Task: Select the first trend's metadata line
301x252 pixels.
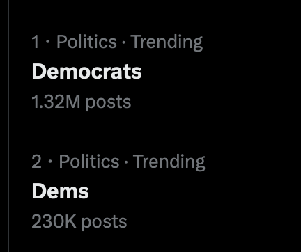Action: 117,42
